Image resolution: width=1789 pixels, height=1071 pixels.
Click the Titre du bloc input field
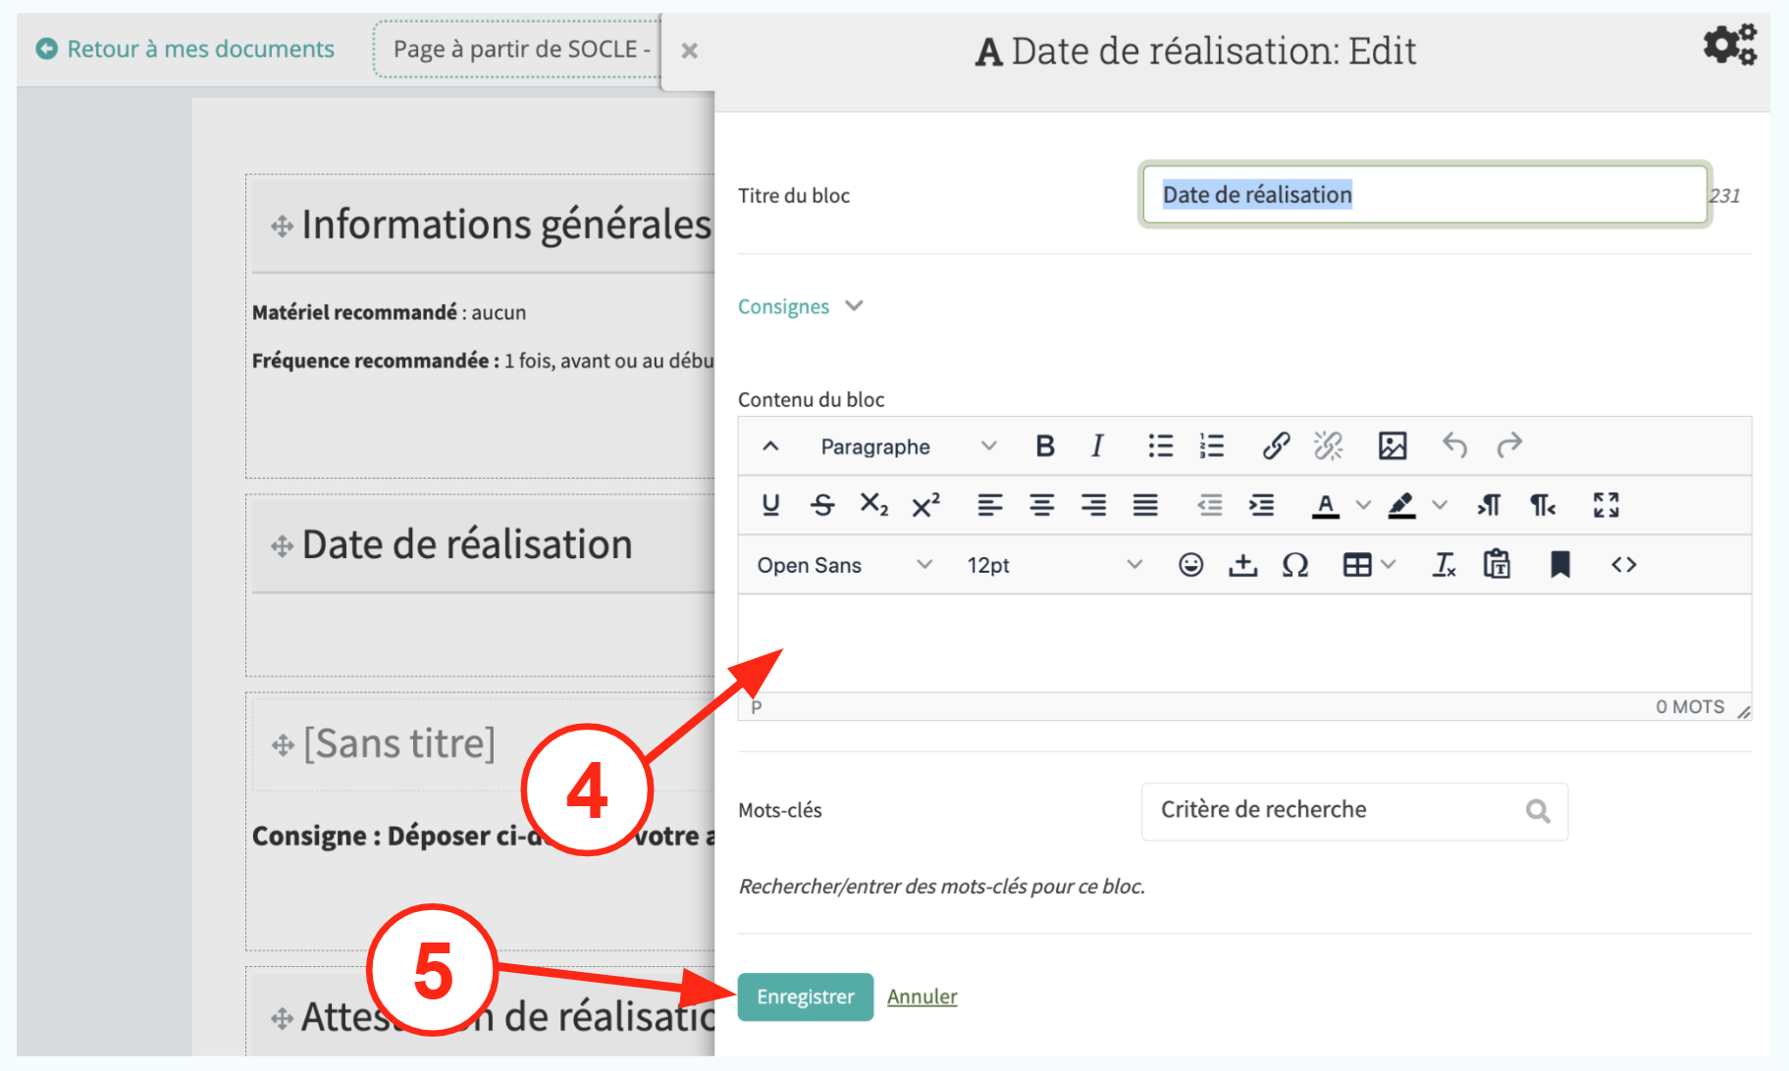click(x=1424, y=195)
